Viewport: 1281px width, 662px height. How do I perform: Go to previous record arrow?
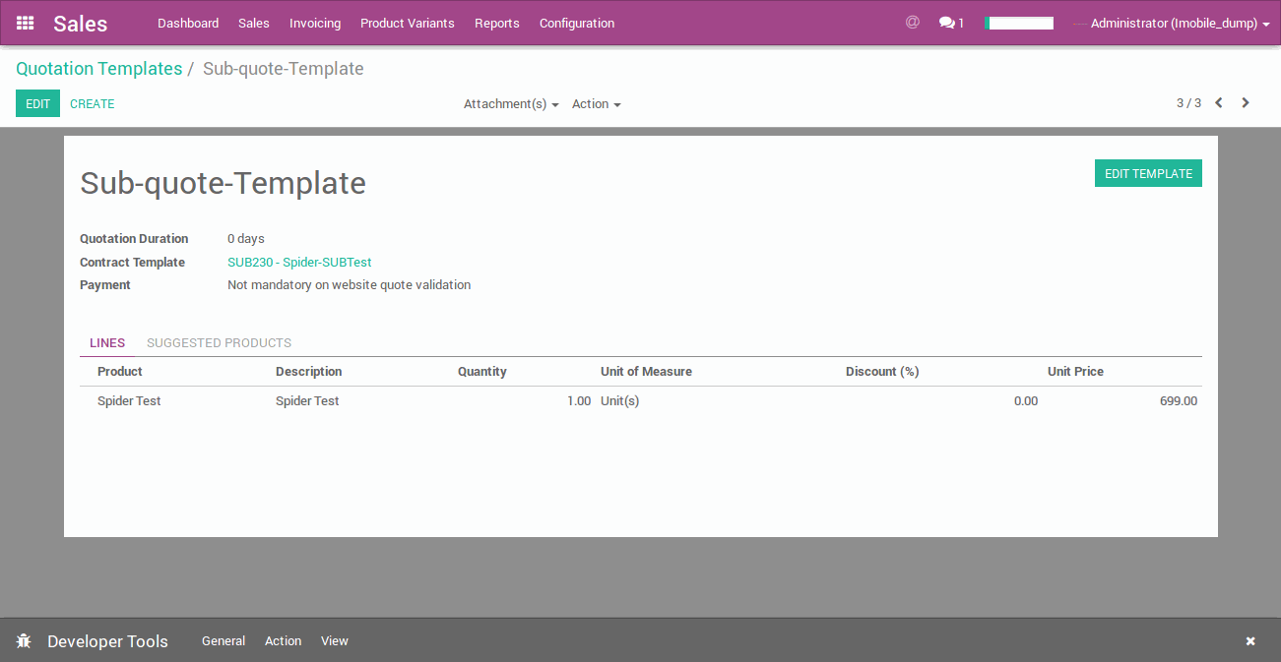tap(1219, 103)
